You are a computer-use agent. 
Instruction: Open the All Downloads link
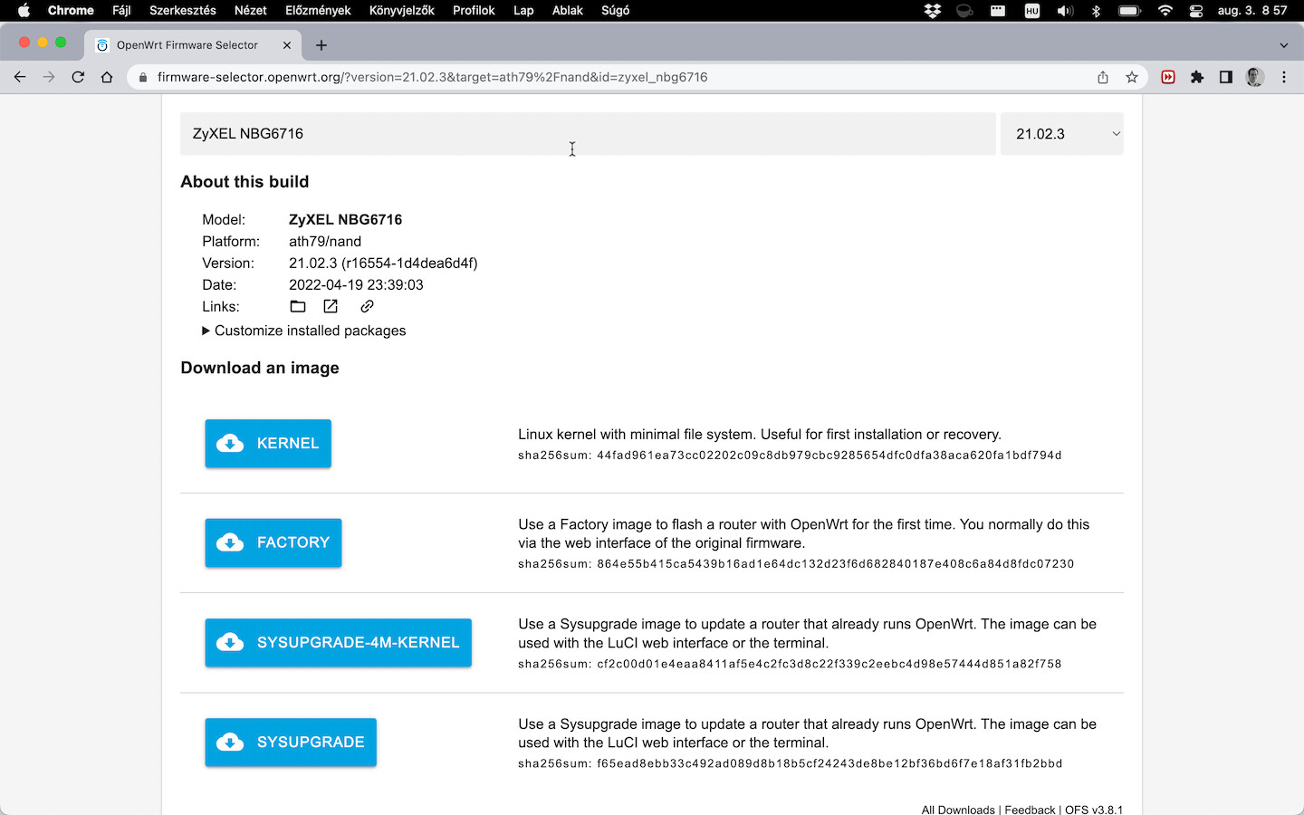(958, 810)
